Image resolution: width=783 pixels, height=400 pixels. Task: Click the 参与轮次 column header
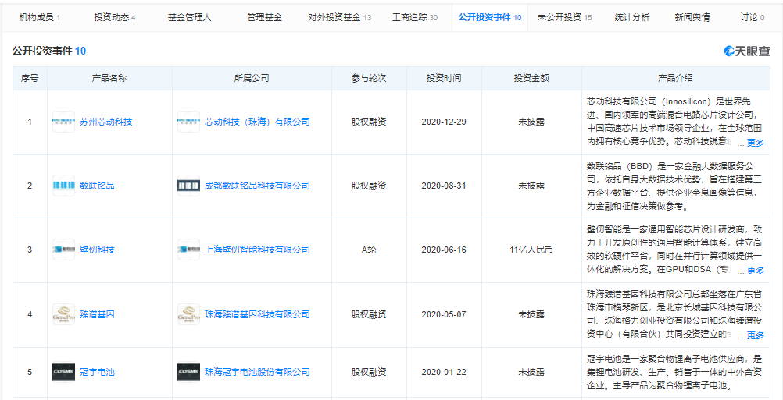[370, 78]
